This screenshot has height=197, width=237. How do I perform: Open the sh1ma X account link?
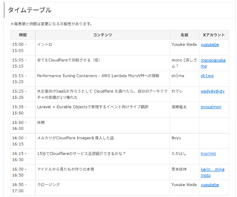pyautogui.click(x=207, y=76)
